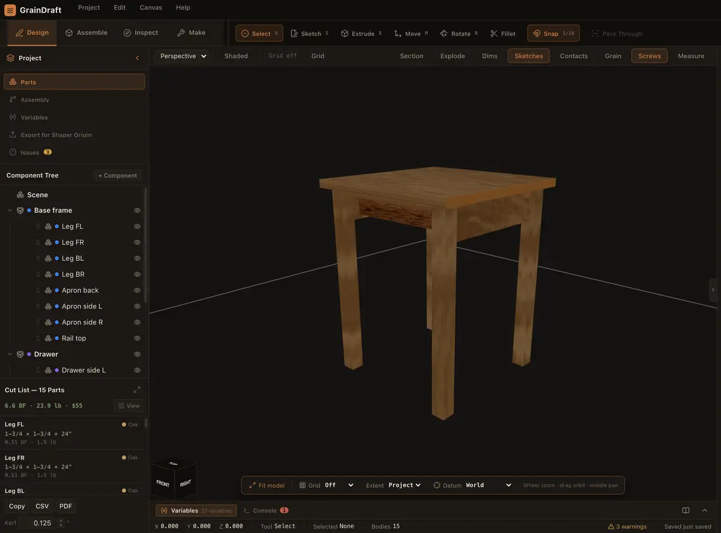Toggle Sketches overlay
The image size is (721, 533).
[x=529, y=56]
